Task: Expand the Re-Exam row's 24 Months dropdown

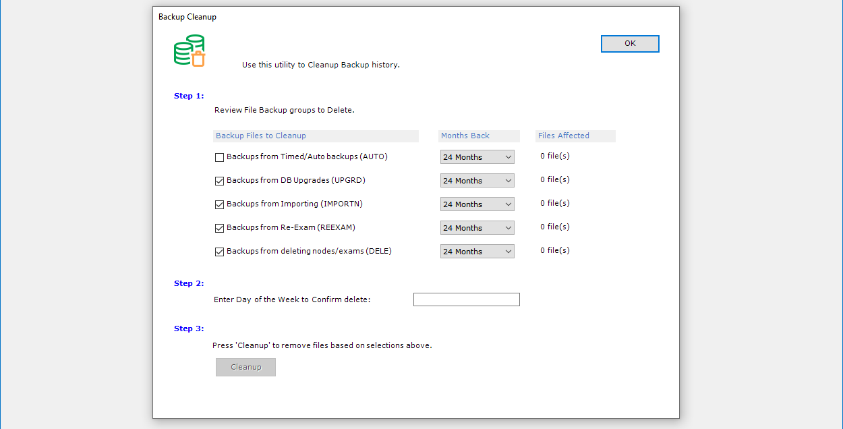Action: pos(477,228)
